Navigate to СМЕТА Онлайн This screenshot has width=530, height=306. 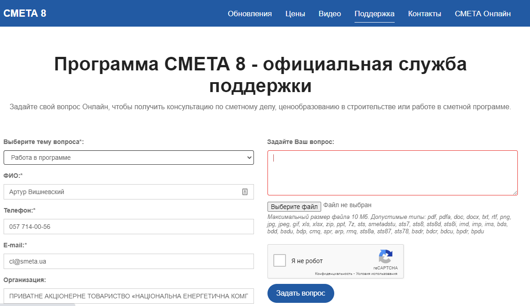pos(483,14)
